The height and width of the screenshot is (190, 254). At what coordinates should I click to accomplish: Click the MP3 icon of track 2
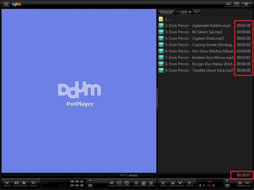(161, 26)
